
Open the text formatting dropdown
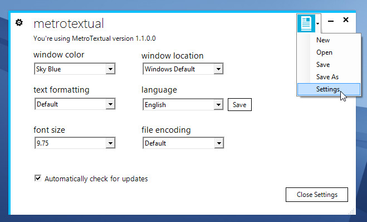(x=75, y=104)
